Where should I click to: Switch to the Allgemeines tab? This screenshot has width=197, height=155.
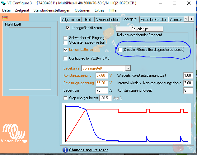71,20
